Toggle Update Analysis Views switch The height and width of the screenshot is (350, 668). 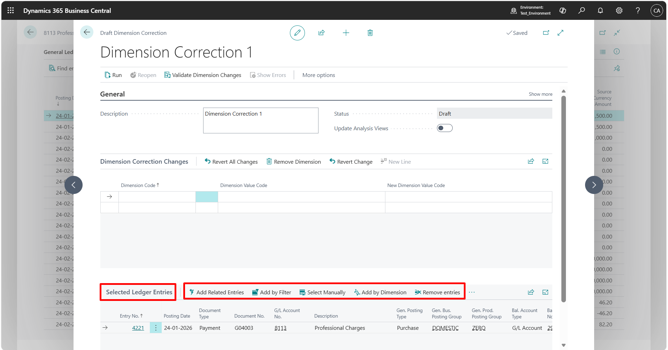tap(445, 128)
